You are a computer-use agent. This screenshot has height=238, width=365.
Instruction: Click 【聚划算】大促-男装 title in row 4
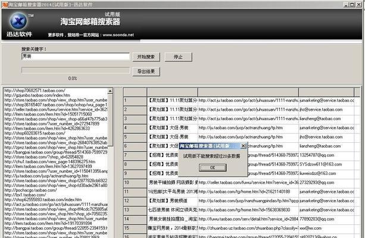point(169,128)
